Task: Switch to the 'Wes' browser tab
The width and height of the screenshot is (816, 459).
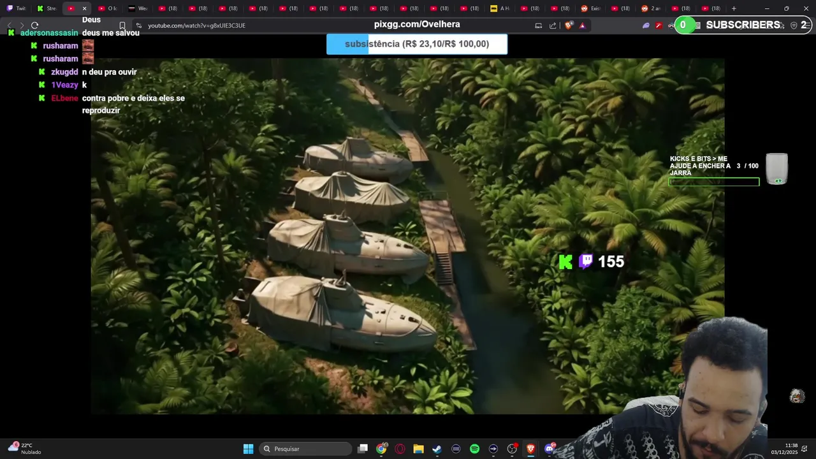Action: tap(138, 8)
